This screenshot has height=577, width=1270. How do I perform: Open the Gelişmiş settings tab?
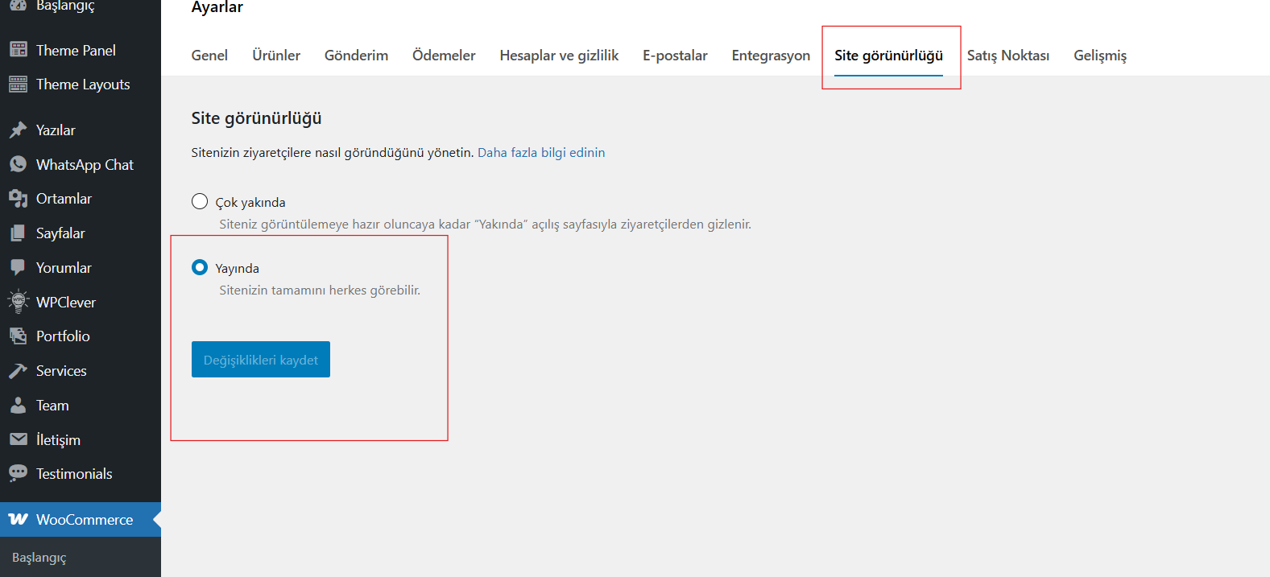(1099, 56)
